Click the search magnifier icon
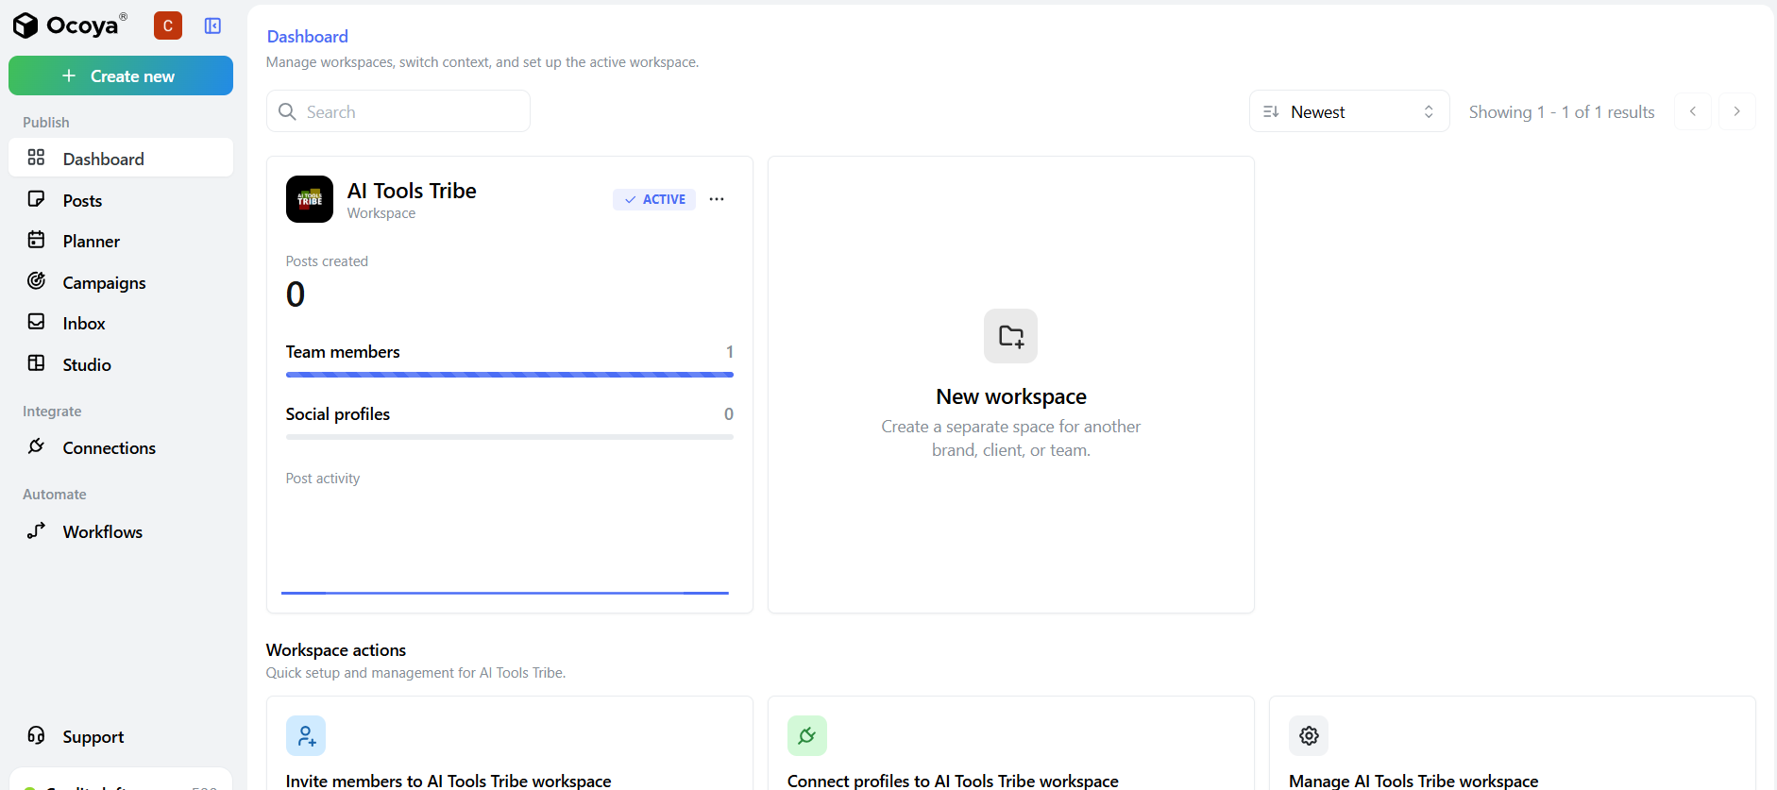The width and height of the screenshot is (1777, 790). click(x=287, y=111)
